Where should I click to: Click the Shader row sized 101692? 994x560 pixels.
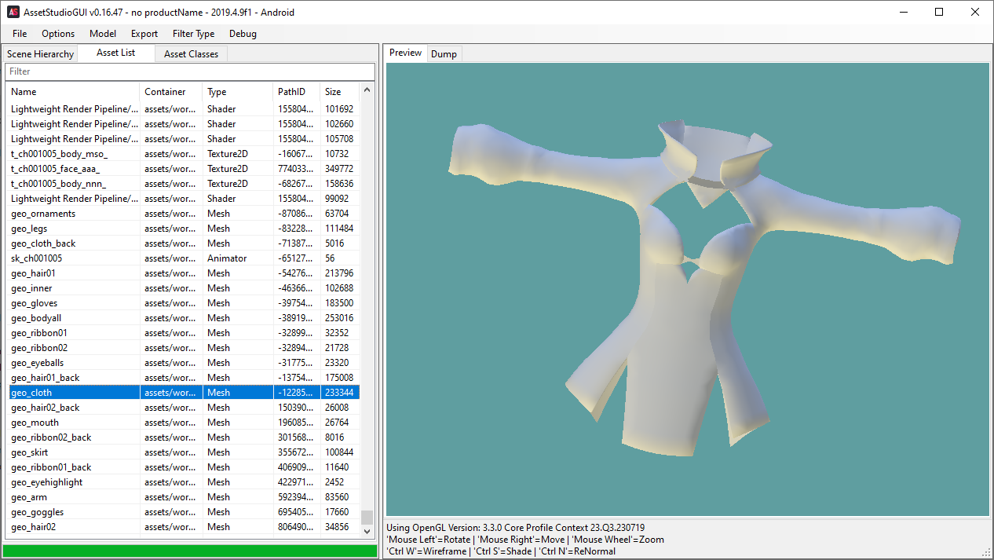184,109
